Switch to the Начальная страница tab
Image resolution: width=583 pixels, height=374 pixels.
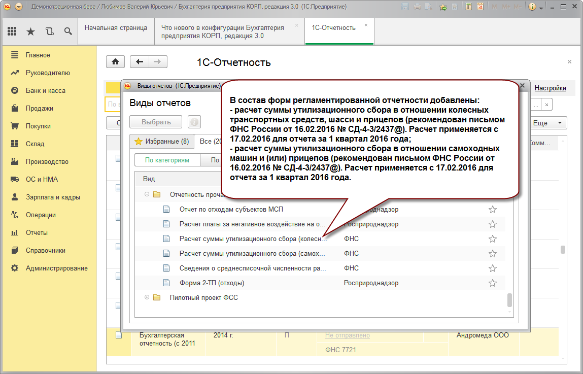[x=116, y=27]
